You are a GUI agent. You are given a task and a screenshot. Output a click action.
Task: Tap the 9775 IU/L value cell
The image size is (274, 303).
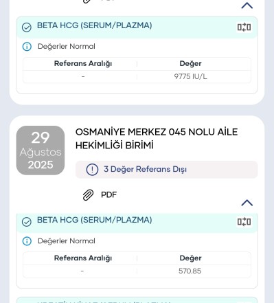click(x=190, y=76)
